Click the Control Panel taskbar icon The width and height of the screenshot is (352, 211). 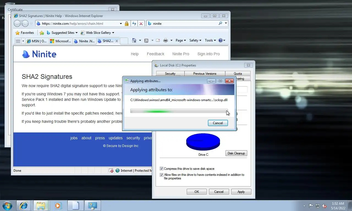tap(93, 206)
